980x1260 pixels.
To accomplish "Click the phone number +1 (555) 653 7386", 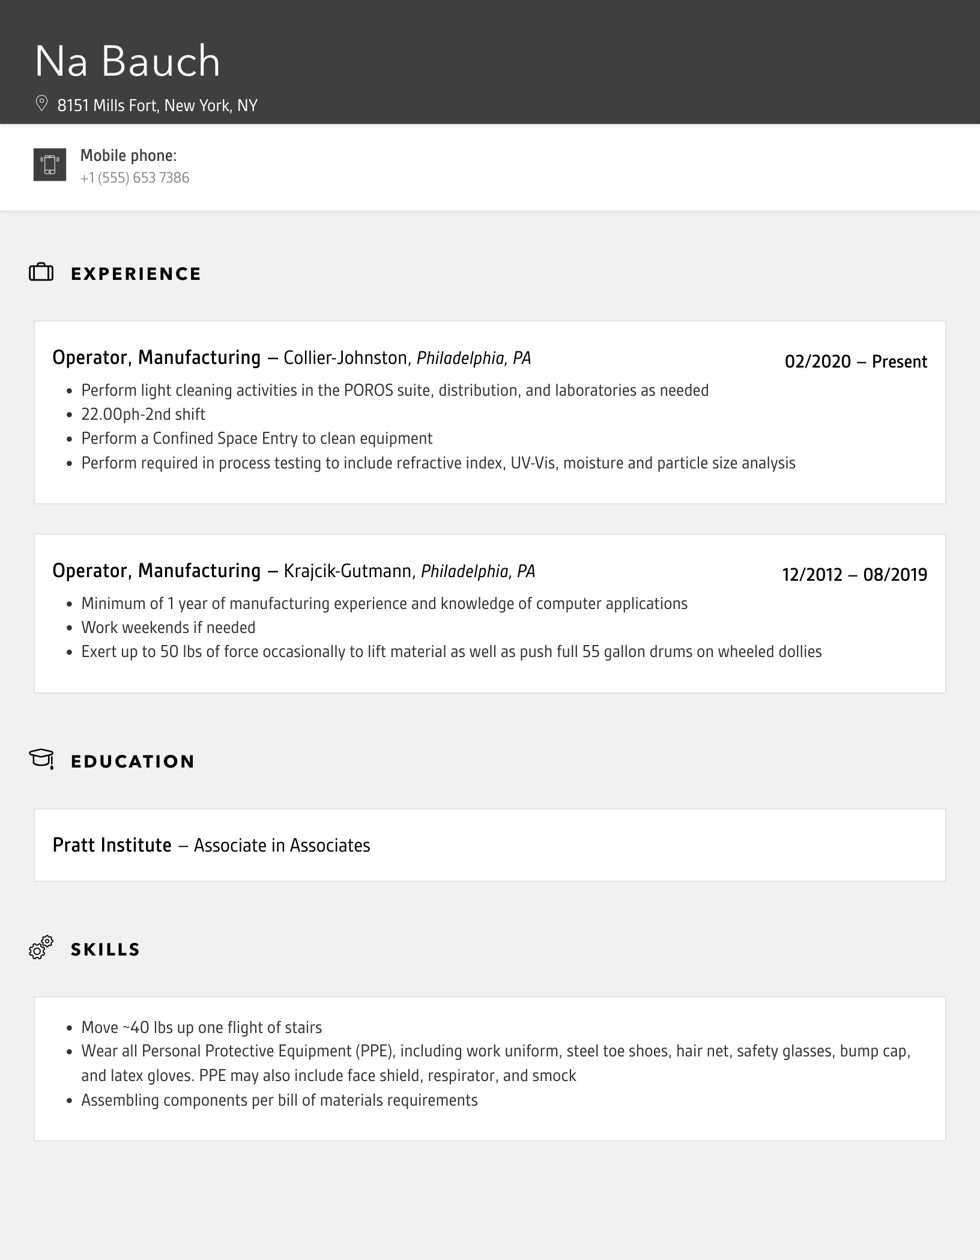I will click(135, 178).
